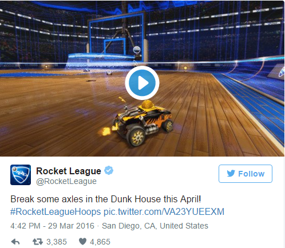Click the Twitter bird icon in Follow

point(231,174)
